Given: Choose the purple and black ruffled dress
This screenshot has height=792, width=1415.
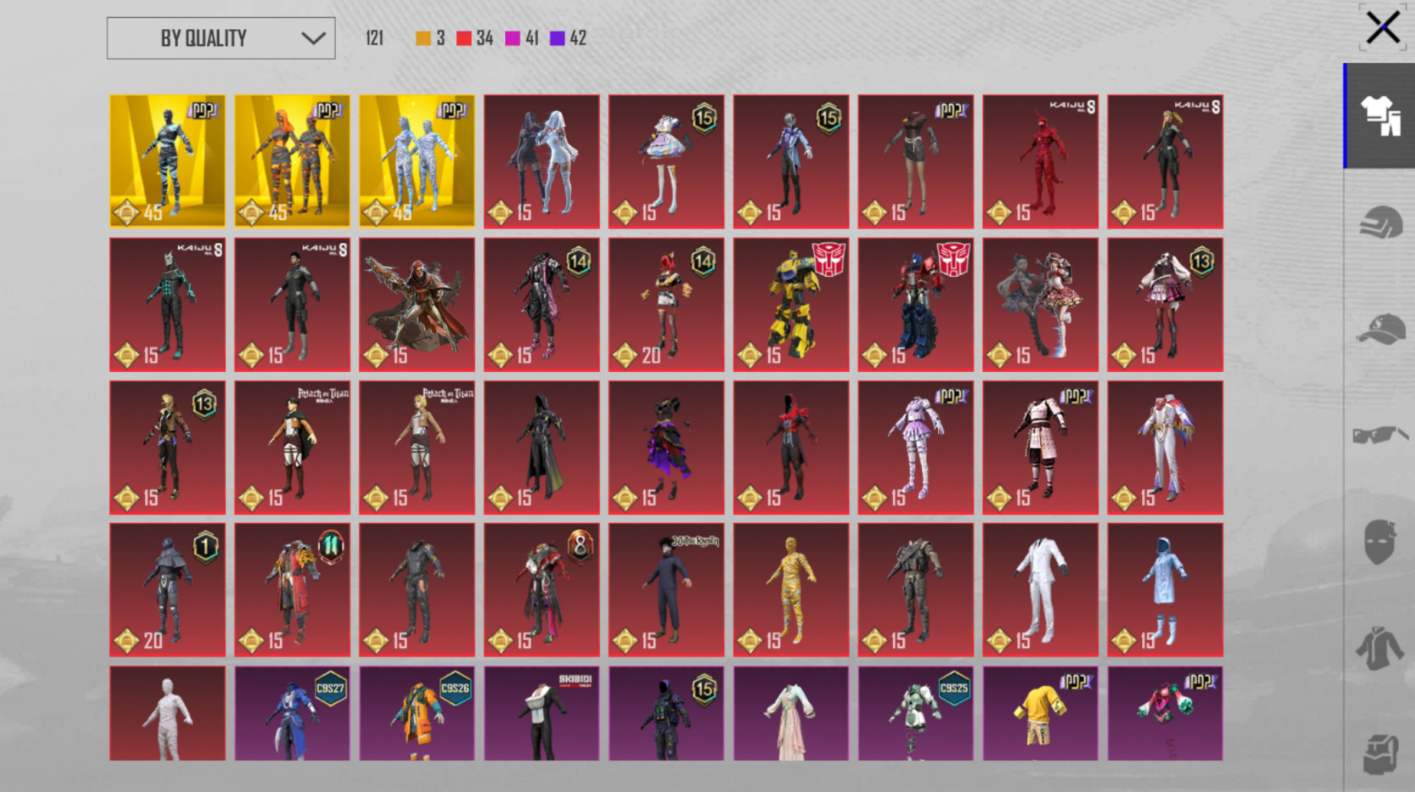Looking at the screenshot, I should tap(666, 448).
